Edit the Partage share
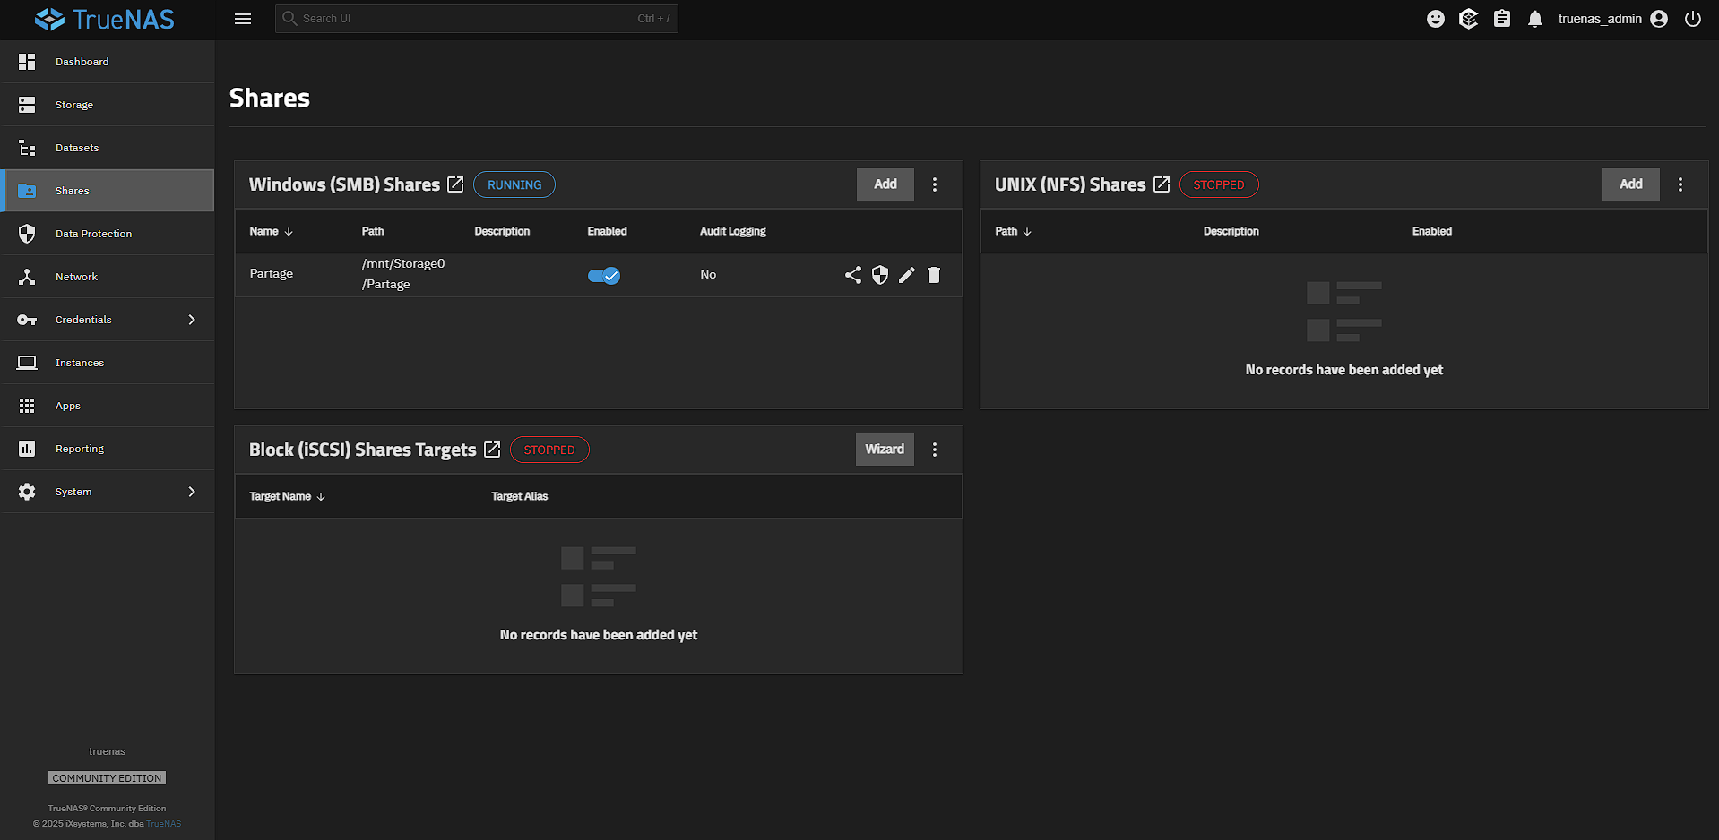Screen dimensions: 1719x840 click(x=907, y=275)
